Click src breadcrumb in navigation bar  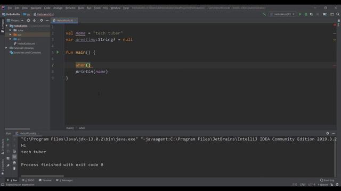click(x=27, y=14)
